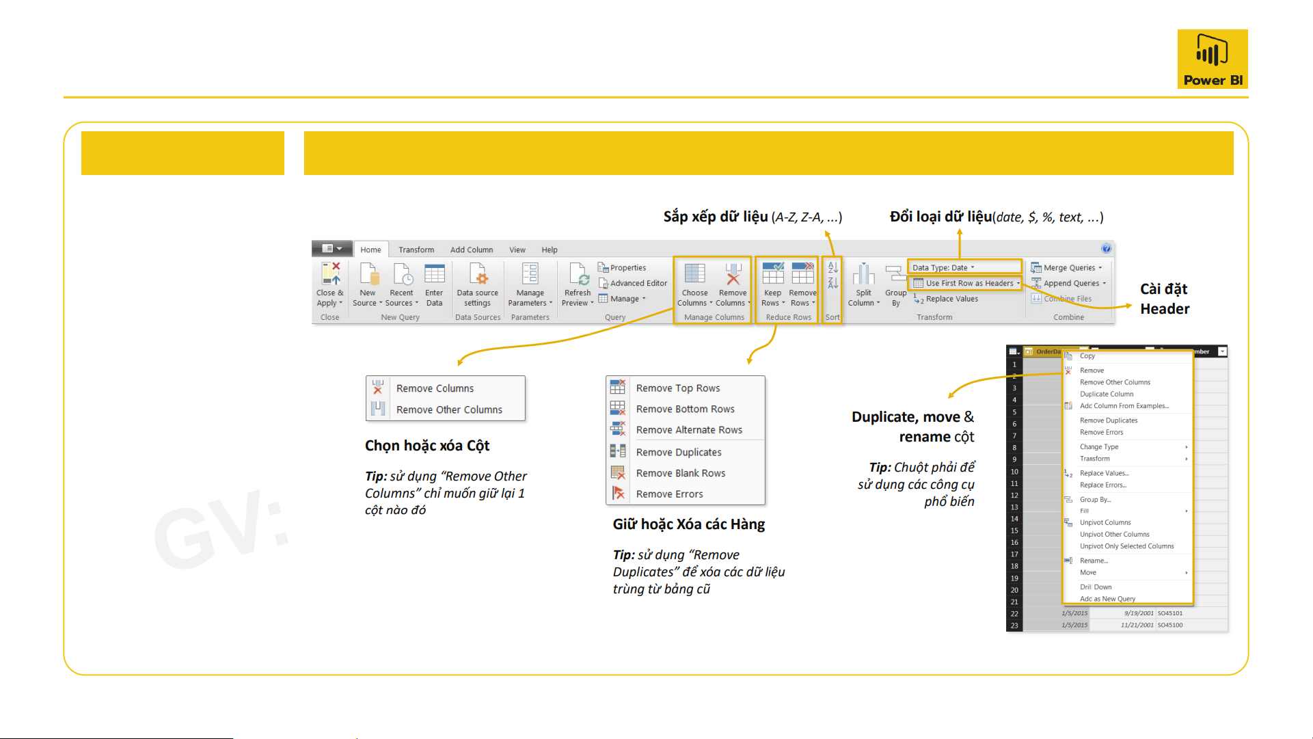Click the Choose Columns icon
The image size is (1313, 739).
pyautogui.click(x=694, y=274)
